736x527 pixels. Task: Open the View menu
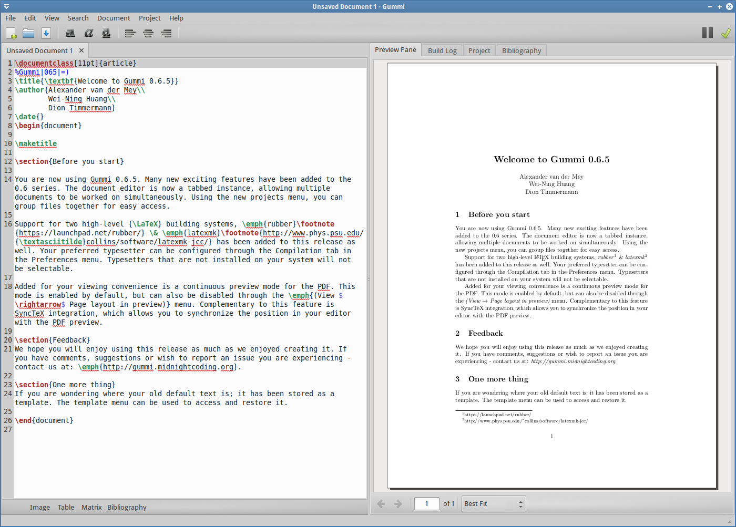point(52,18)
